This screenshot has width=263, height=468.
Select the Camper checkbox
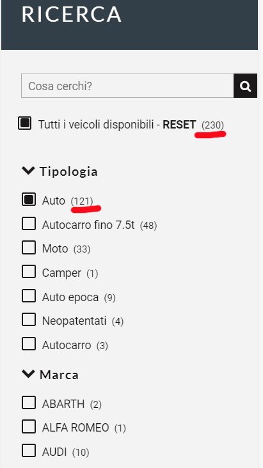pyautogui.click(x=29, y=272)
